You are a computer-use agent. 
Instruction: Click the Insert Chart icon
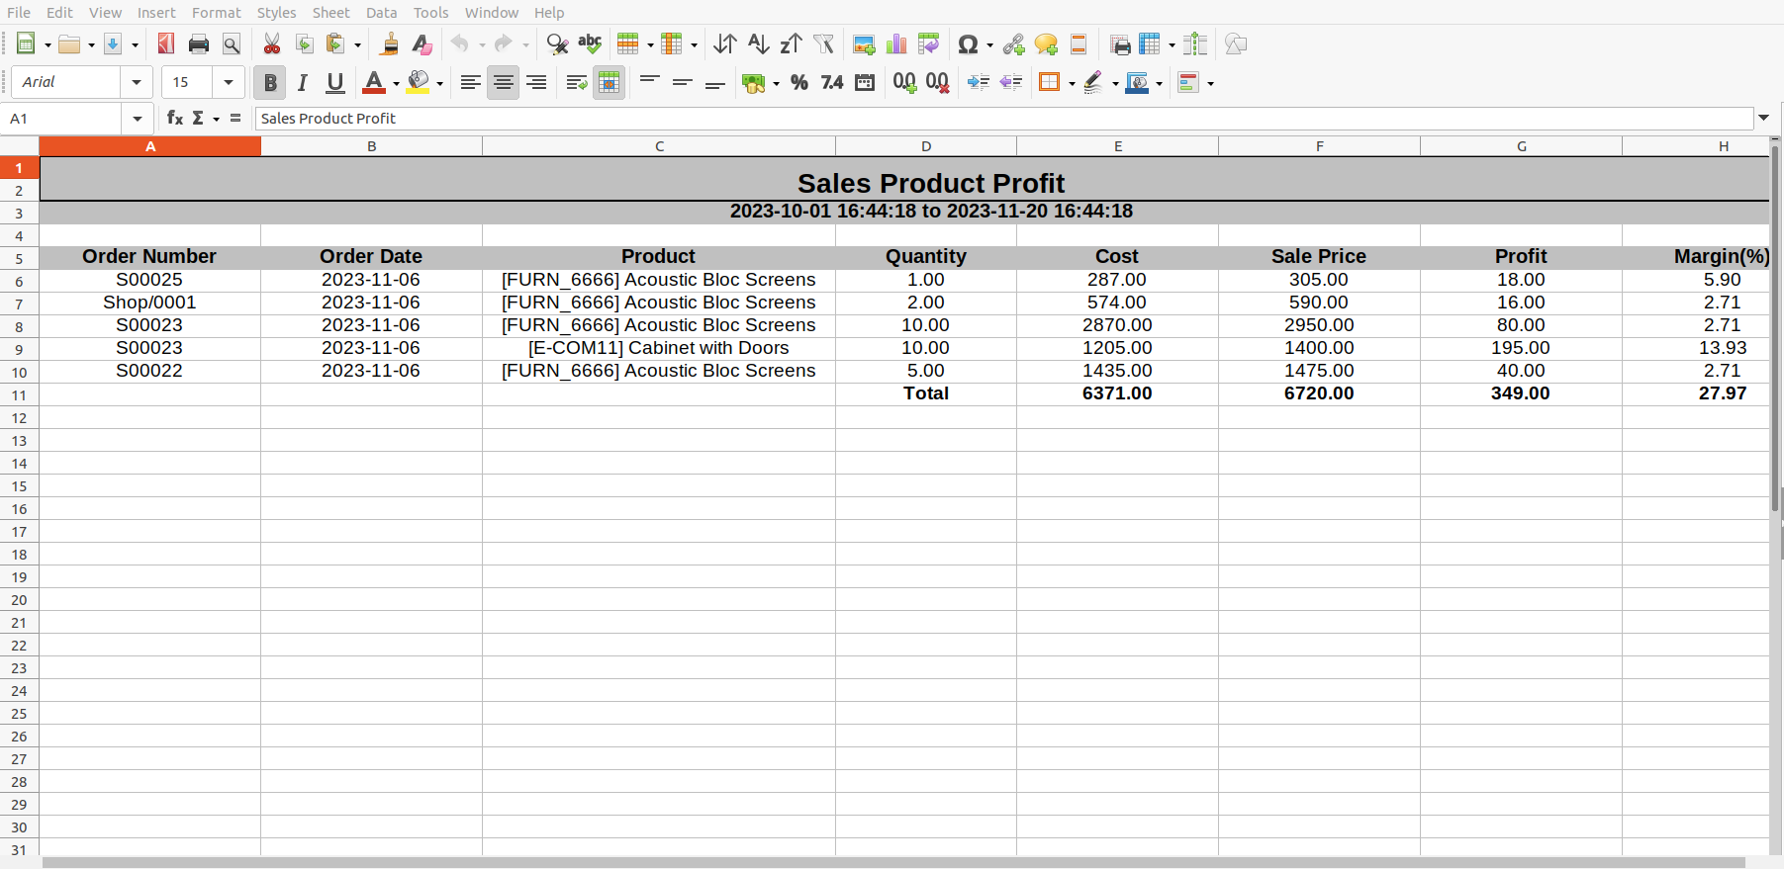pos(896,44)
